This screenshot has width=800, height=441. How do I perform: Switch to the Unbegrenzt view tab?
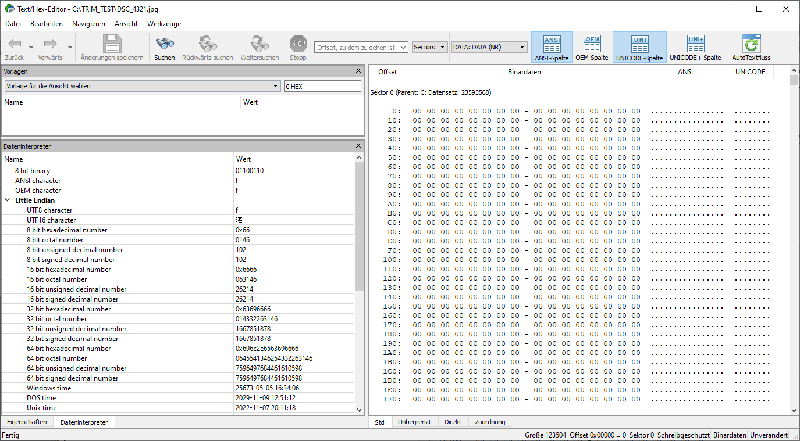414,422
